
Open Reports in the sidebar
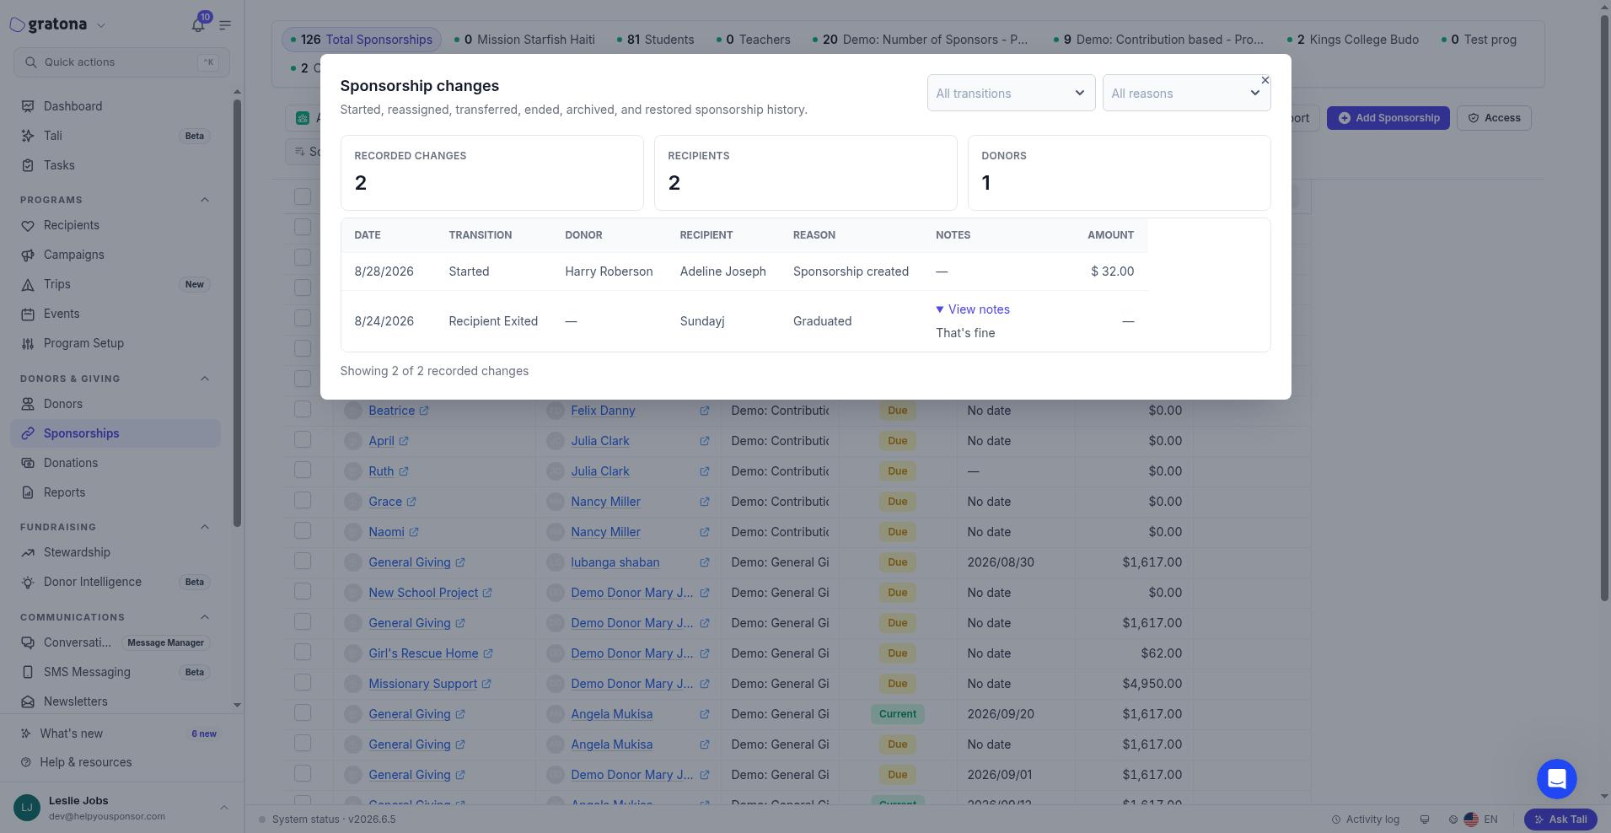116,492
